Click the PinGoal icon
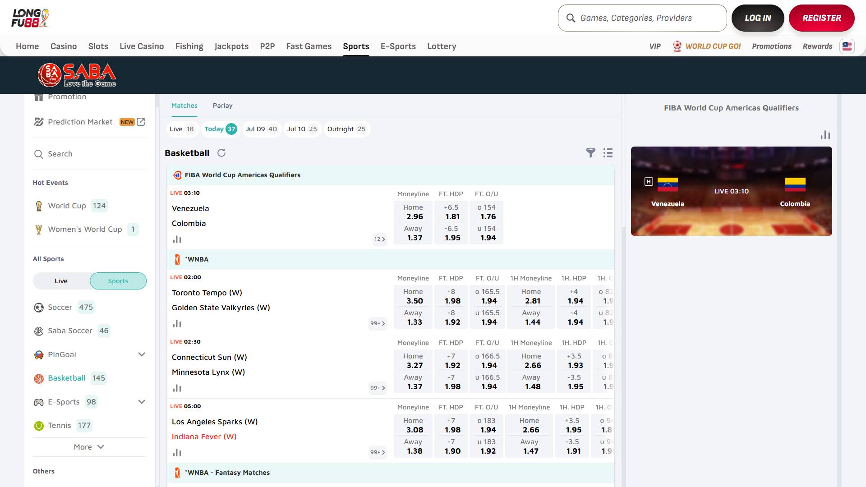 point(39,355)
